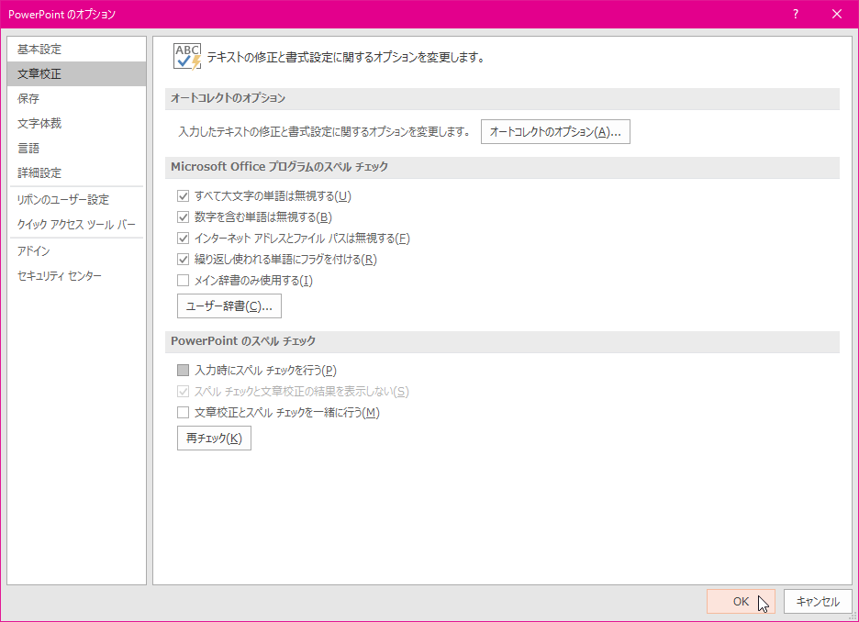Go to 詳細設定 category

77,173
